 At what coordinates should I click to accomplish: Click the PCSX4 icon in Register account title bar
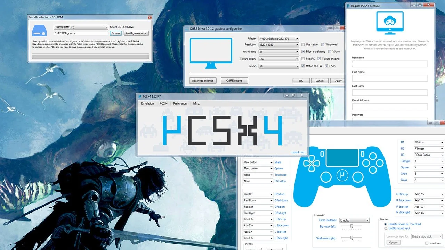tap(348, 6)
